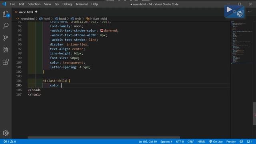Image resolution: width=256 pixels, height=144 pixels.
Task: Open the Manage settings gear
Action: point(6,133)
